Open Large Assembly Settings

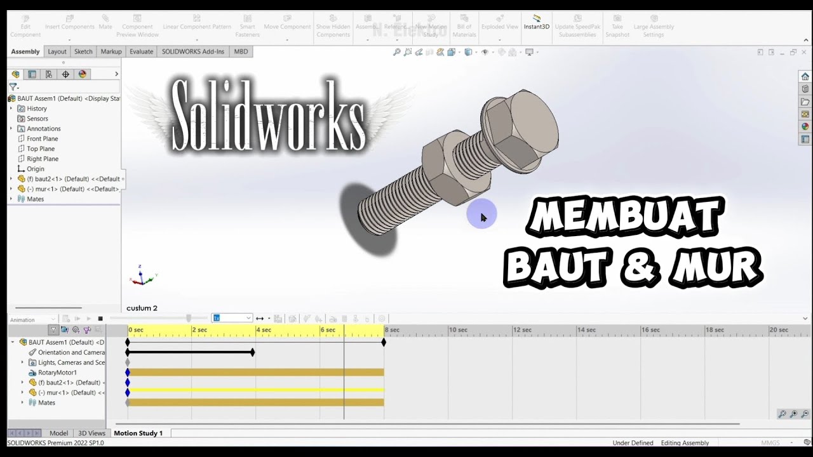pyautogui.click(x=654, y=26)
